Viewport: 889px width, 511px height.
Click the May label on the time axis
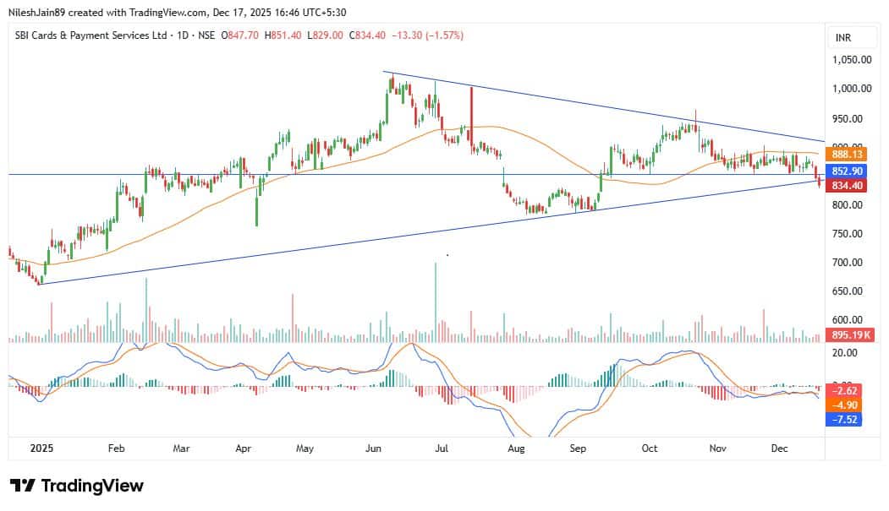305,448
